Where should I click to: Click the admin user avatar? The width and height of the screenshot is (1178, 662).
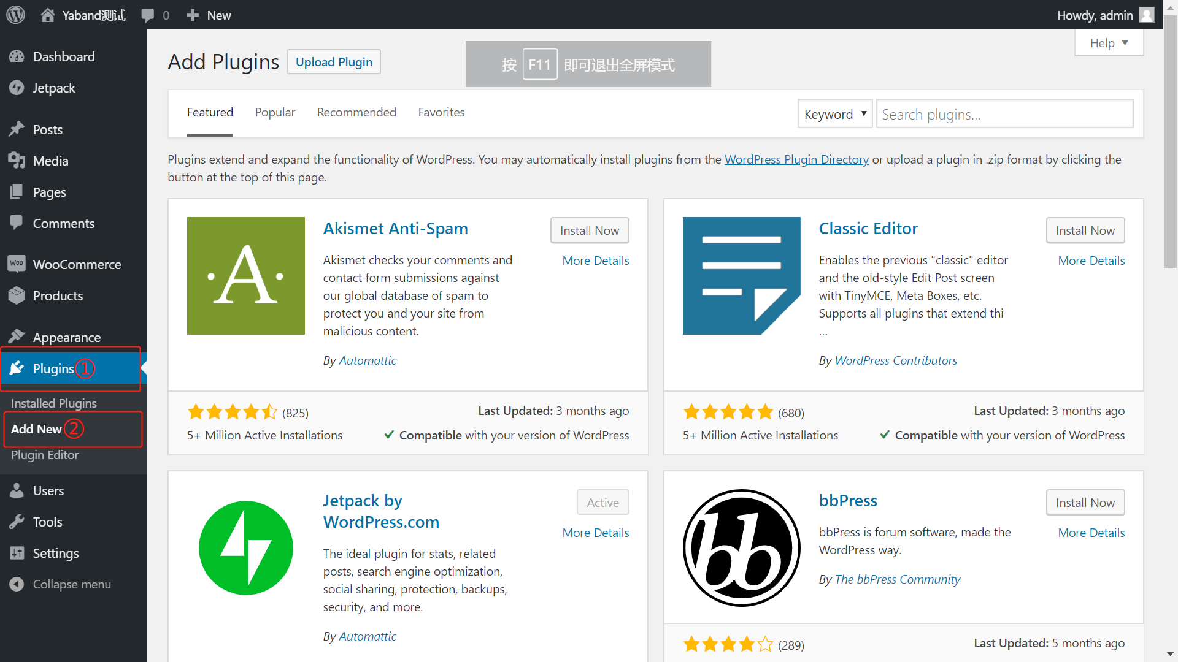(x=1146, y=15)
